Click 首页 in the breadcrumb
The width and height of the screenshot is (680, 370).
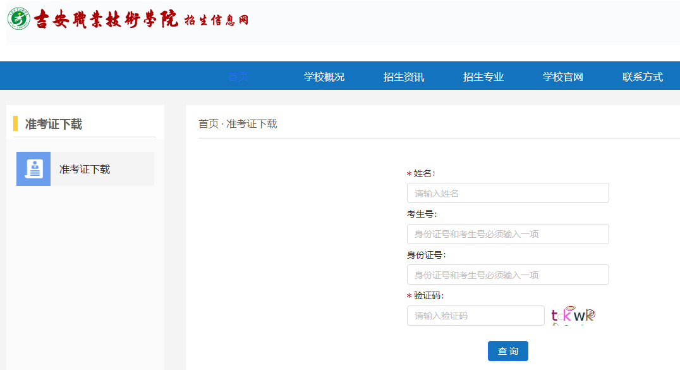coord(209,124)
